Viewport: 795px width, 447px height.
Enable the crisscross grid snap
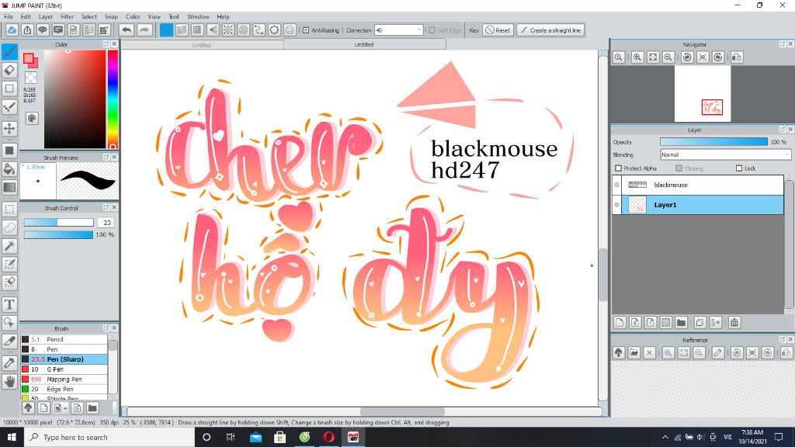(x=197, y=30)
